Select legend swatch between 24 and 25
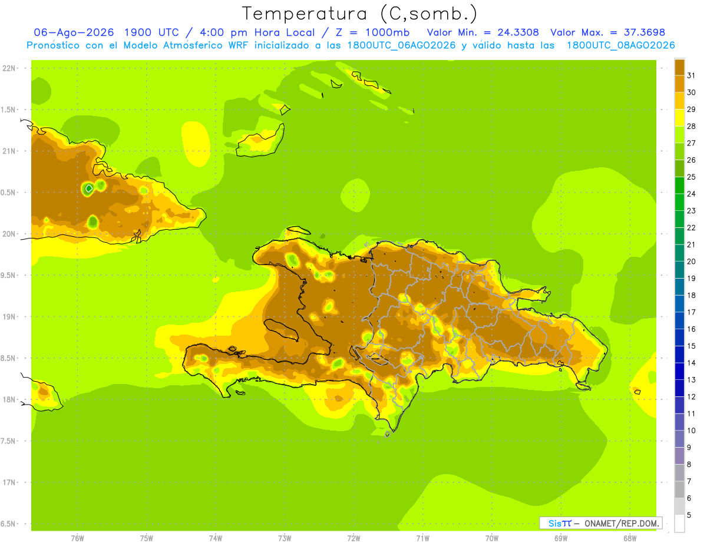The width and height of the screenshot is (707, 546). tap(679, 185)
